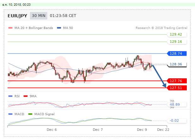Click the blue MA 50 legend swatch

(x=59, y=28)
